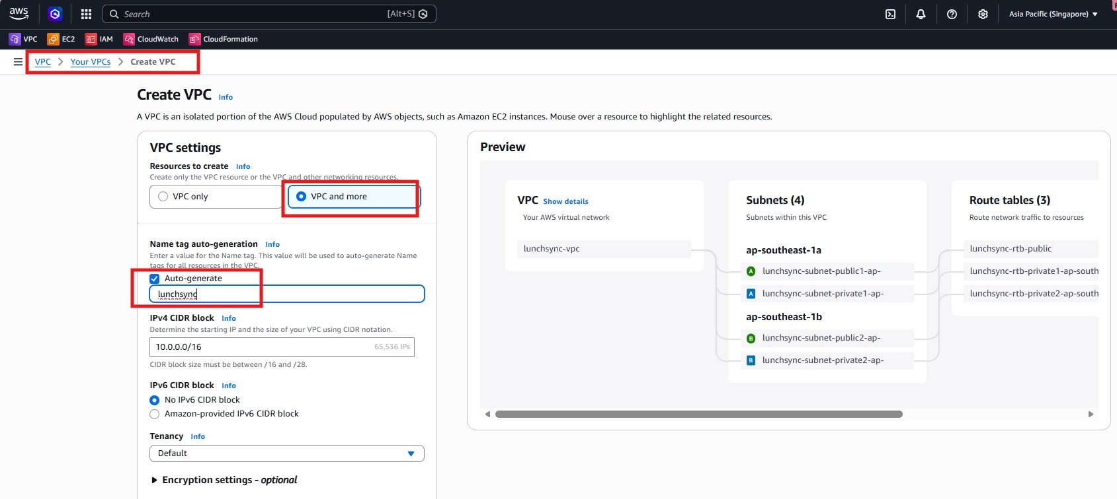The height and width of the screenshot is (499, 1117).
Task: Select the VPC only radio option
Action: pyautogui.click(x=163, y=197)
